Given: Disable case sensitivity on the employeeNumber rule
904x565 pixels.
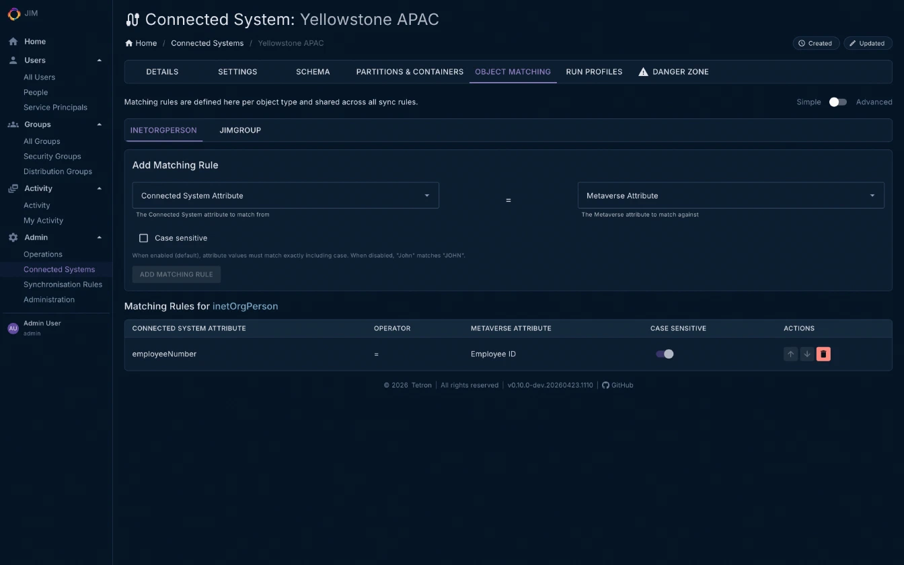Looking at the screenshot, I should [665, 354].
